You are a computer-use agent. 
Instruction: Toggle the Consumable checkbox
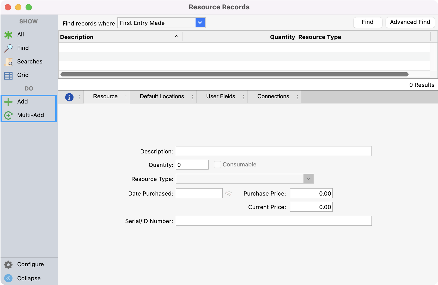pos(217,164)
